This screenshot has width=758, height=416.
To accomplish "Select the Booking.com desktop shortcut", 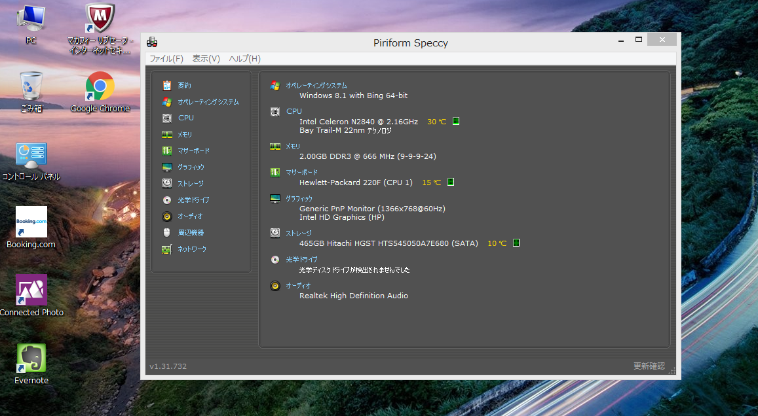I will pyautogui.click(x=31, y=227).
